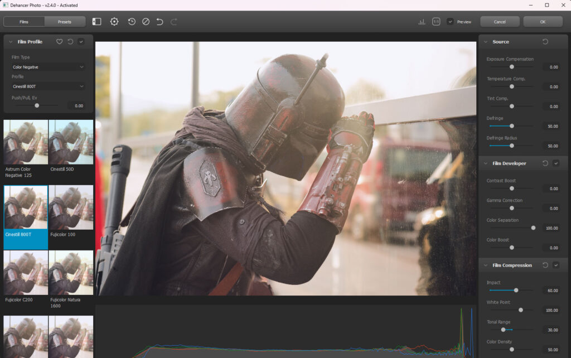The width and height of the screenshot is (571, 358).
Task: Toggle the Preview checkbox
Action: (450, 22)
